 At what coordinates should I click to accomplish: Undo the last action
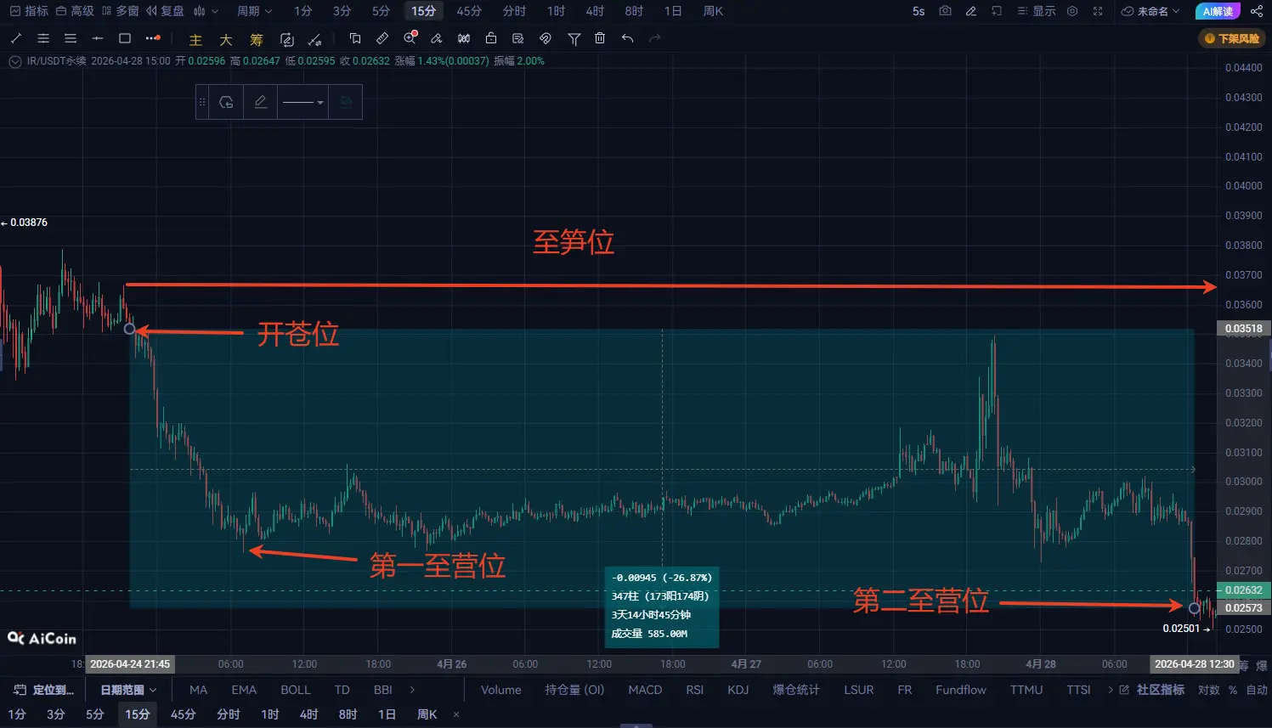point(627,38)
